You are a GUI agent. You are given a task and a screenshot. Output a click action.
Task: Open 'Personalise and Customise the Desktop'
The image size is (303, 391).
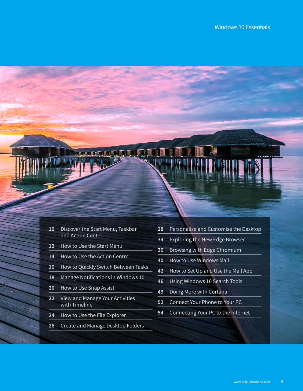(x=215, y=229)
